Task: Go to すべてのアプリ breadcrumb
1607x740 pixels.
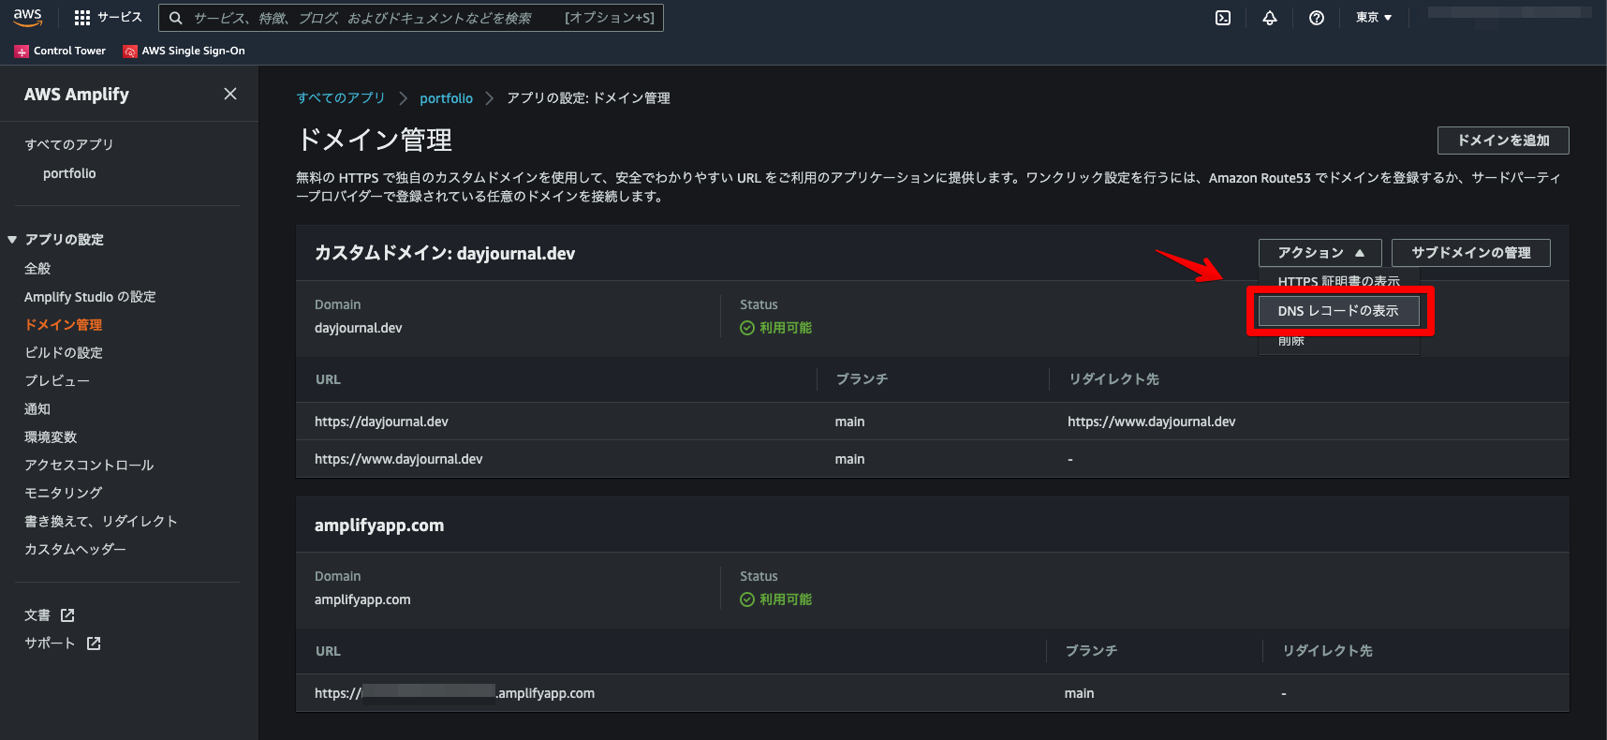Action: tap(341, 98)
